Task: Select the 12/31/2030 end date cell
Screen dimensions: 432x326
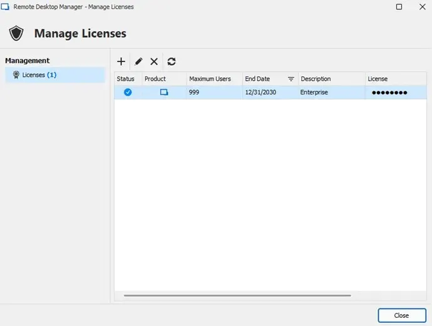Action: point(270,92)
